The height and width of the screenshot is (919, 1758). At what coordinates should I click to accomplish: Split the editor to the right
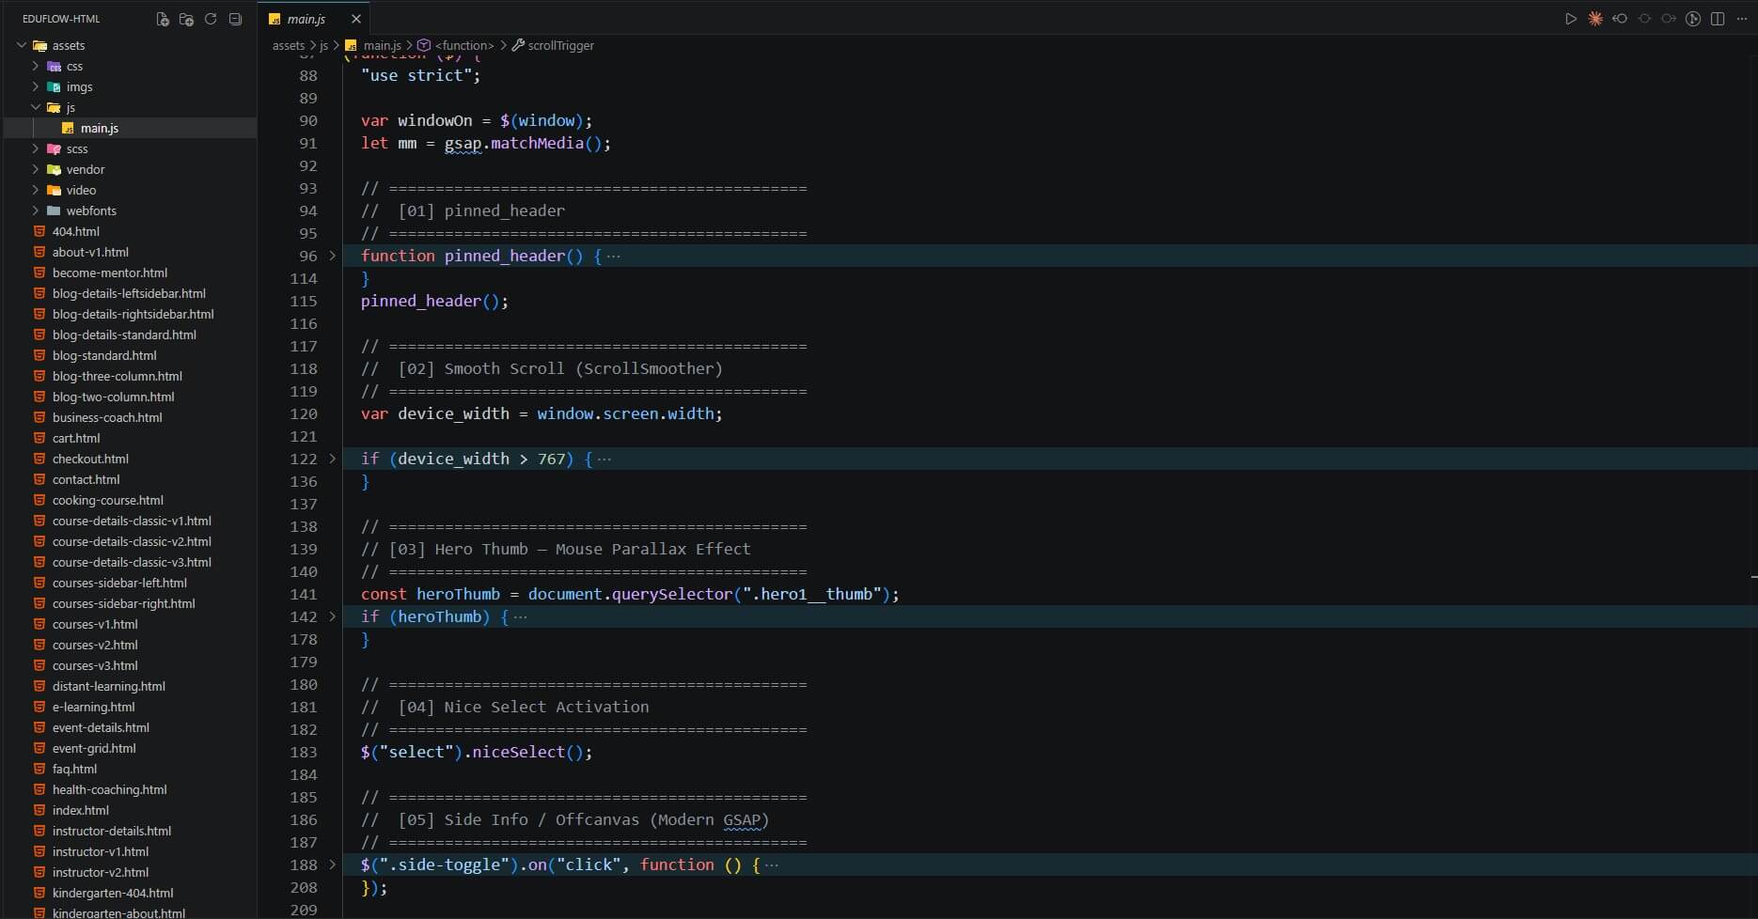point(1718,19)
